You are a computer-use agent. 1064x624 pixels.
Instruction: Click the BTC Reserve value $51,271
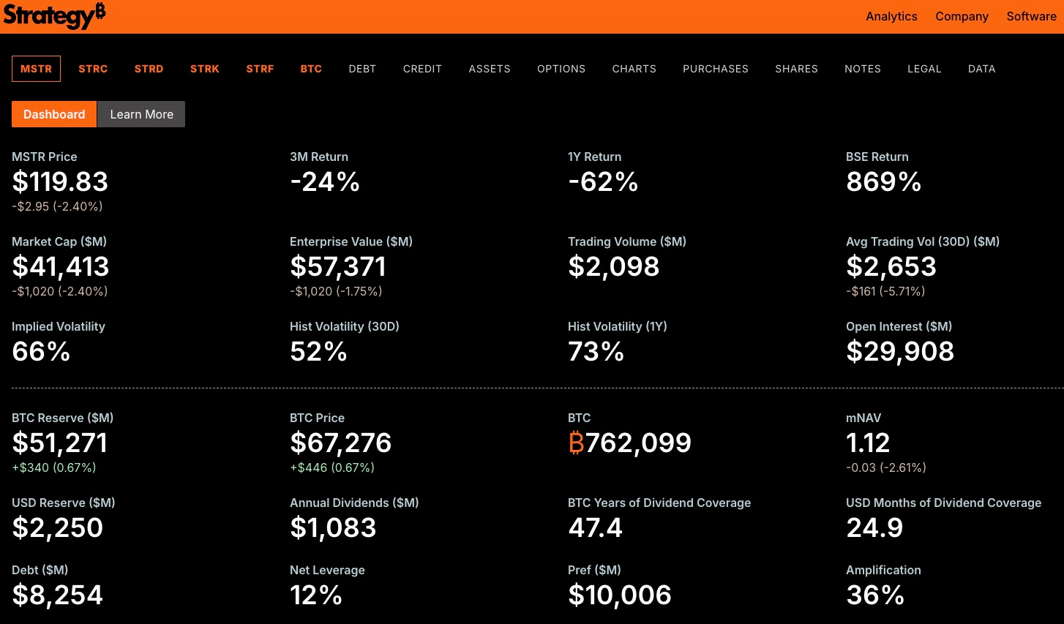click(x=60, y=443)
